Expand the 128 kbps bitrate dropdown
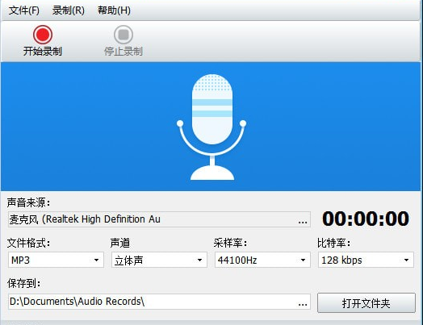 366,260
